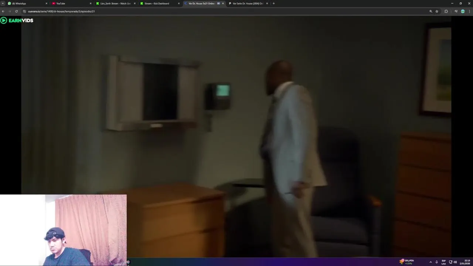Show hidden system tray icons
Screen dimensions: 473x266
pyautogui.click(x=431, y=262)
